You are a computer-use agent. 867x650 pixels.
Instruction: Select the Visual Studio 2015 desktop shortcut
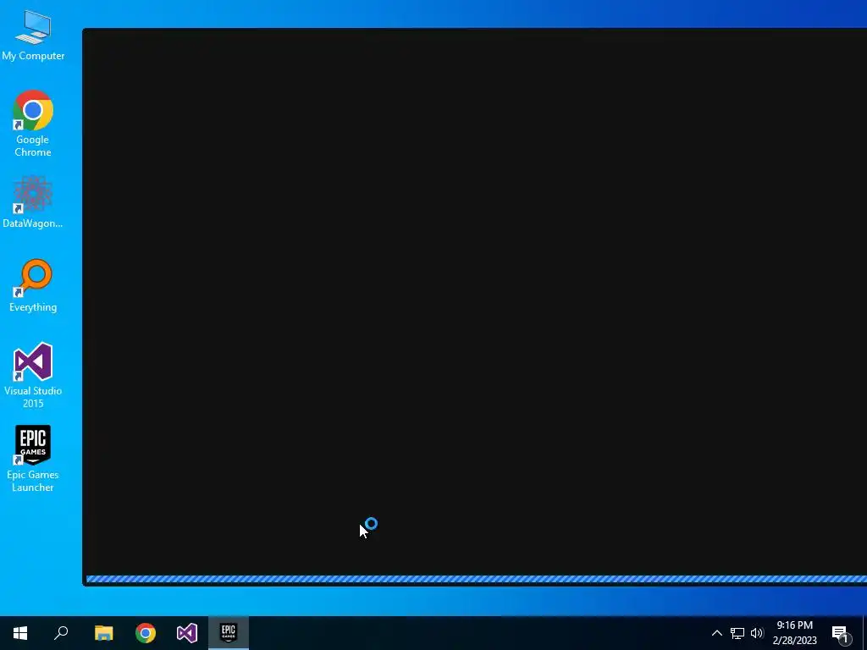tap(33, 375)
